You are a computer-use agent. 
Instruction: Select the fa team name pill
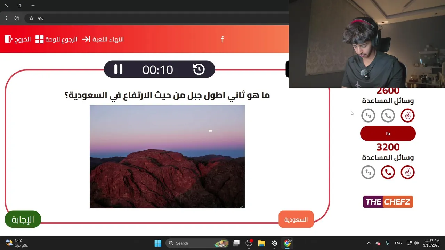click(x=388, y=134)
